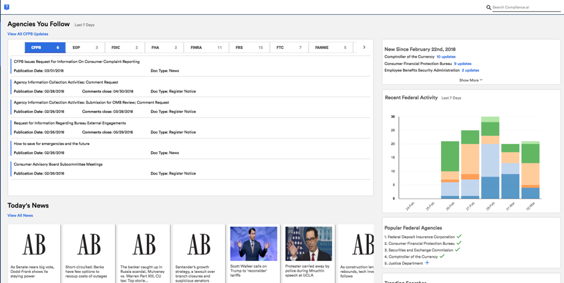Viewport: 564px width, 283px height.
Task: Open Dodd-Frank staying power news card
Action: tap(34, 254)
